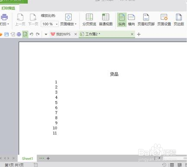
Task: Add a new sheet with plus icon
Action: pos(48,158)
